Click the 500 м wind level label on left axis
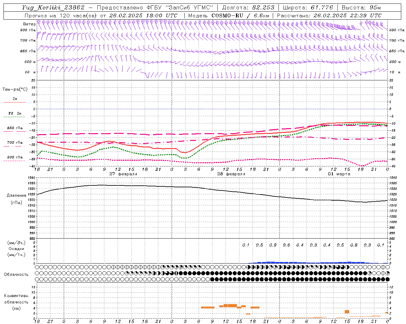The height and width of the screenshot is (324, 406). click(x=30, y=62)
